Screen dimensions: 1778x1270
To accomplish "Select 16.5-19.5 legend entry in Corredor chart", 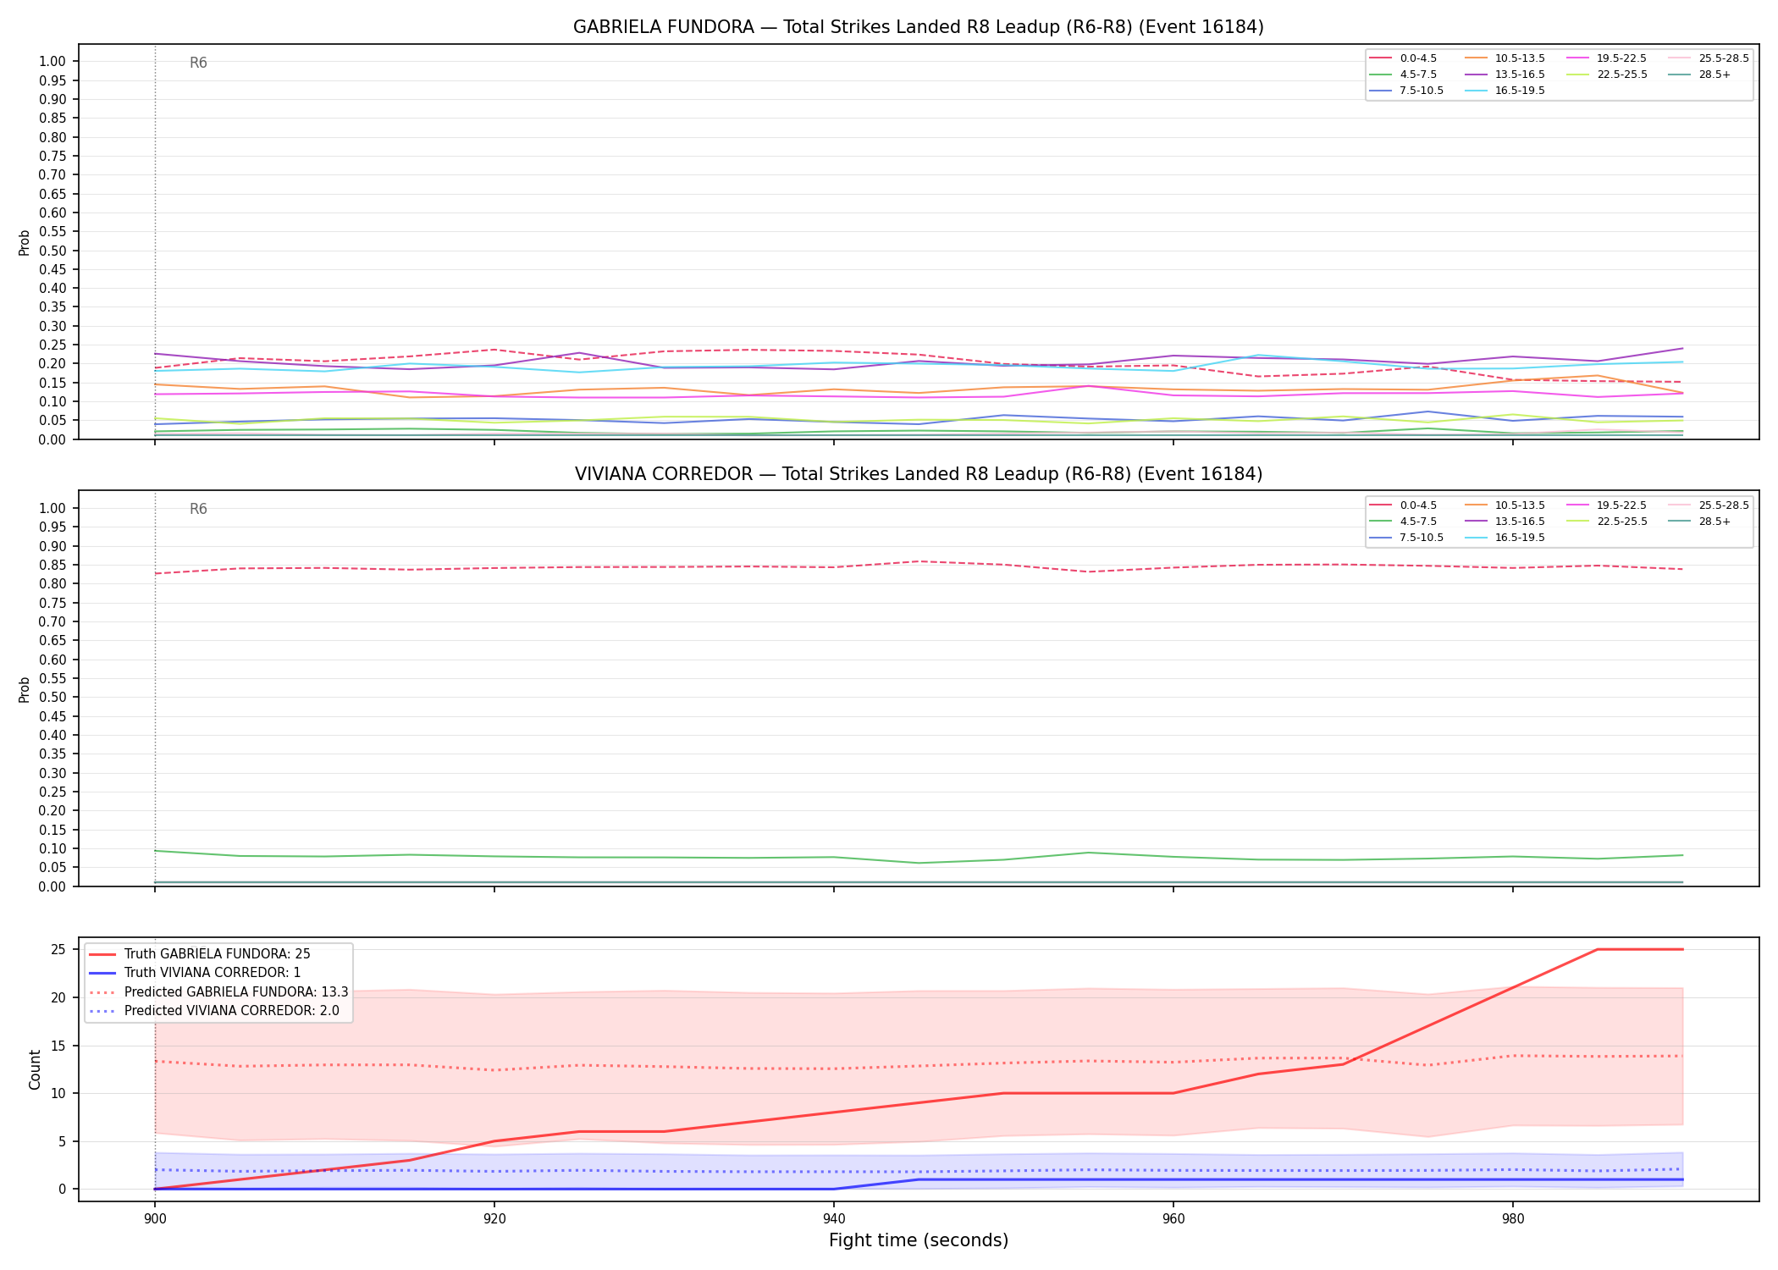I will coord(1505,538).
